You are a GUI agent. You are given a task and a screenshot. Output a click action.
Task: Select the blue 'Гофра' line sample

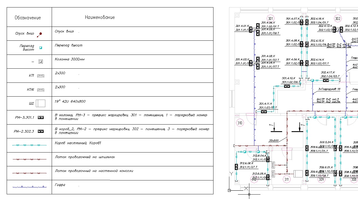(x=29, y=187)
